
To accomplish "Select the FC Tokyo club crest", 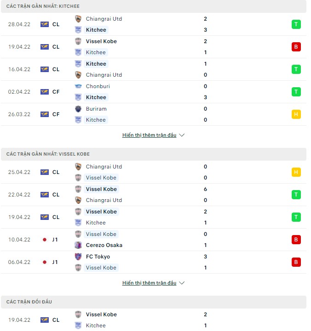I will [x=78, y=257].
